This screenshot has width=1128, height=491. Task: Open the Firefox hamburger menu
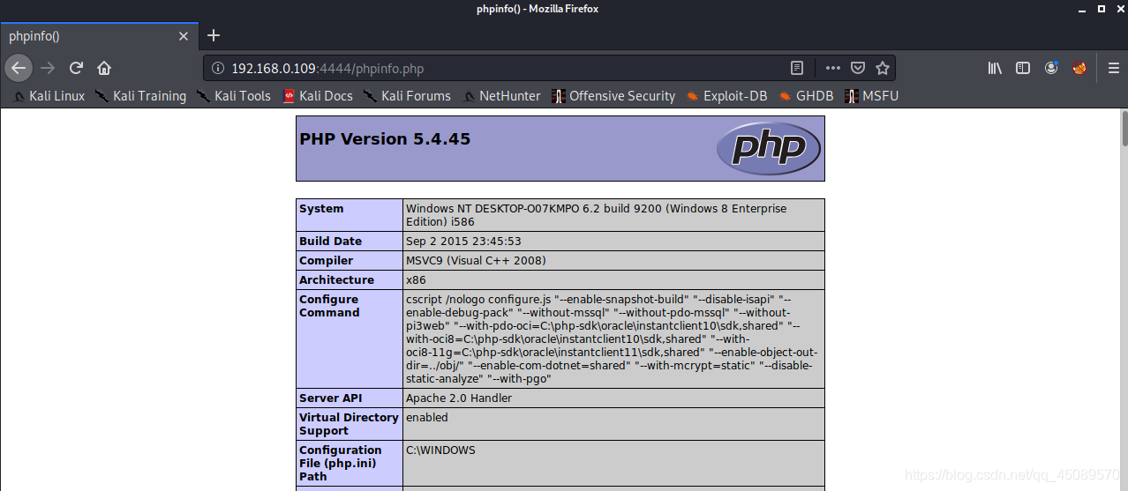click(x=1114, y=68)
